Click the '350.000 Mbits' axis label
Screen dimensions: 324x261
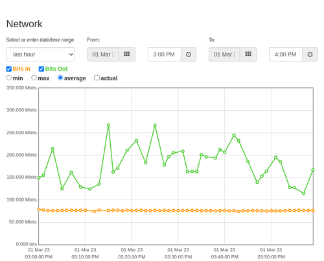pyautogui.click(x=21, y=87)
